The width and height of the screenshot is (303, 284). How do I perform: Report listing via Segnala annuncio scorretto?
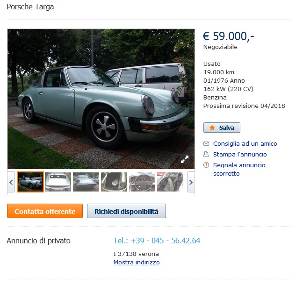click(239, 169)
